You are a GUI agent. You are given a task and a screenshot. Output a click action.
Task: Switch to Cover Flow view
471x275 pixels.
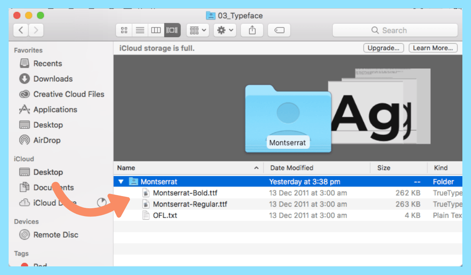(172, 30)
